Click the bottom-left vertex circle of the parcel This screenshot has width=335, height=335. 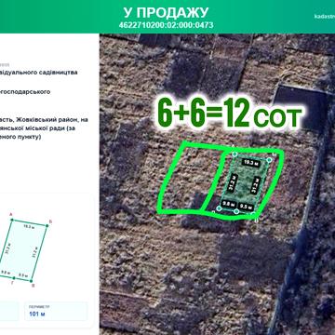219,208
